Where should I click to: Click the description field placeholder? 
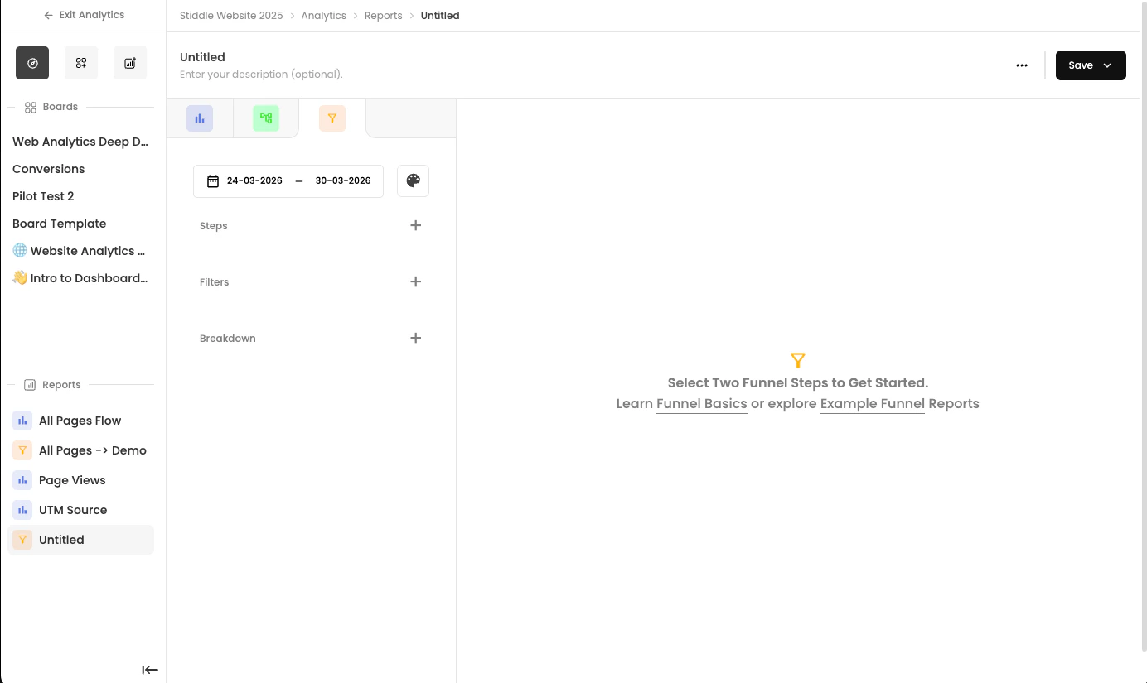pyautogui.click(x=261, y=75)
